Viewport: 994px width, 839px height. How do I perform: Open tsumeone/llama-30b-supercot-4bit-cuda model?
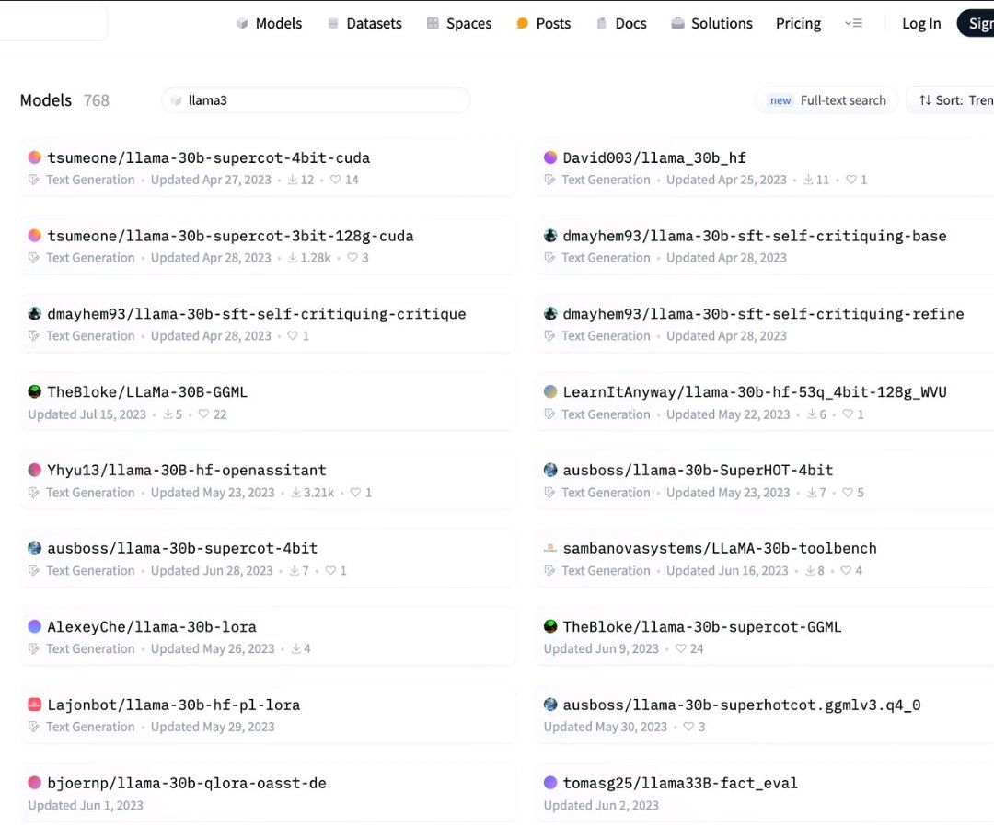[267, 168]
